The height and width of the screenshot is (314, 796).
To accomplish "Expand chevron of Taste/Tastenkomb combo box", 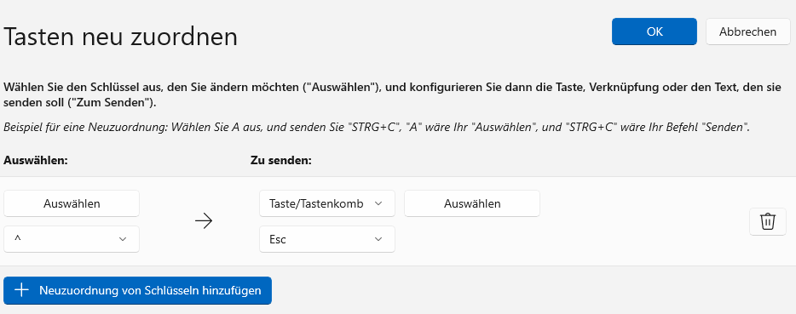I will pos(378,203).
